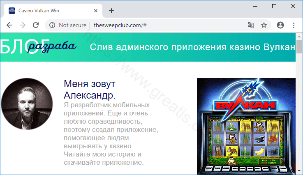Image resolution: width=303 pixels, height=175 pixels.
Task: Open the Not secure site info
Action: pyautogui.click(x=68, y=25)
